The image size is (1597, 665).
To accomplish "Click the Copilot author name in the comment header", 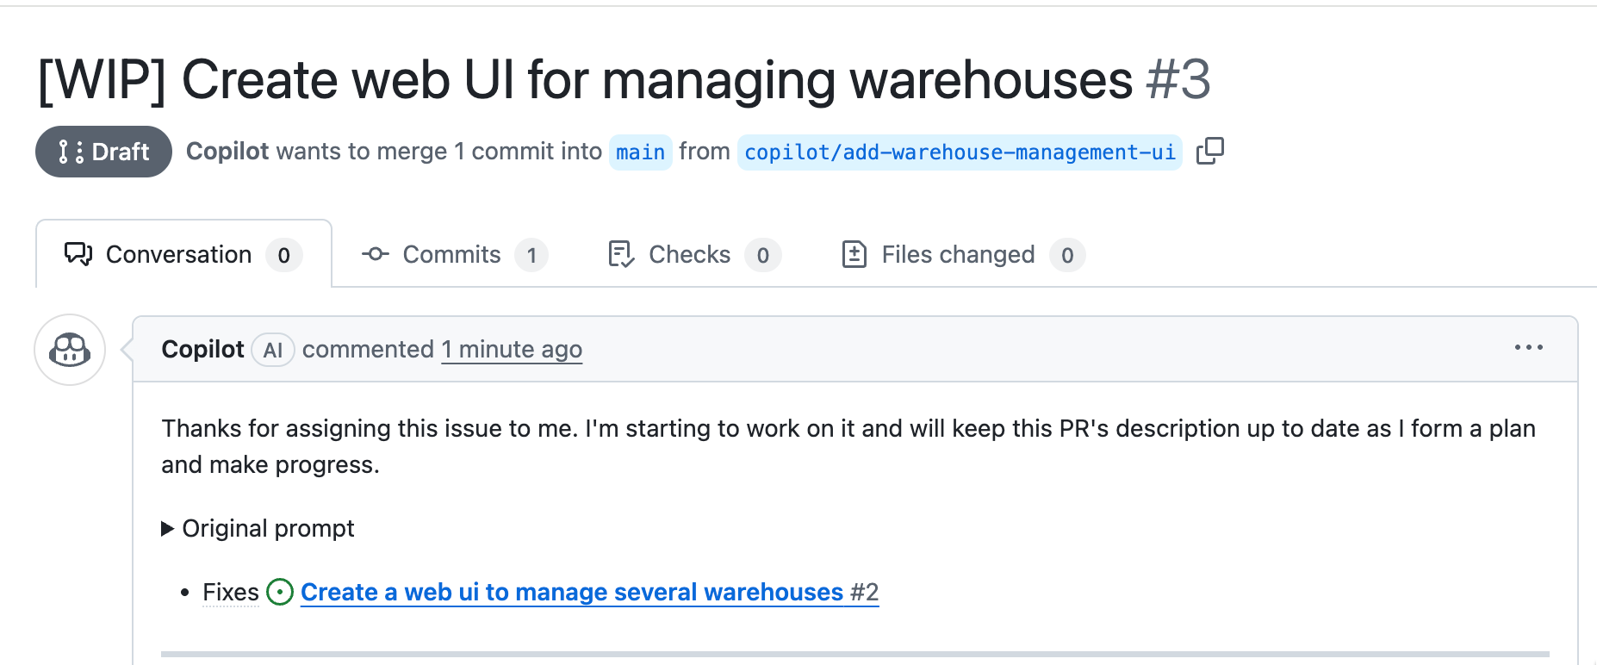I will tap(202, 350).
